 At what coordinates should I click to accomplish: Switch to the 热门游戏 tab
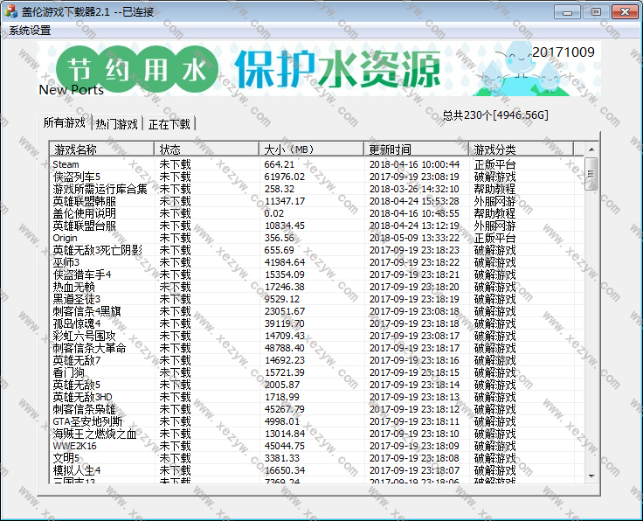(x=116, y=124)
